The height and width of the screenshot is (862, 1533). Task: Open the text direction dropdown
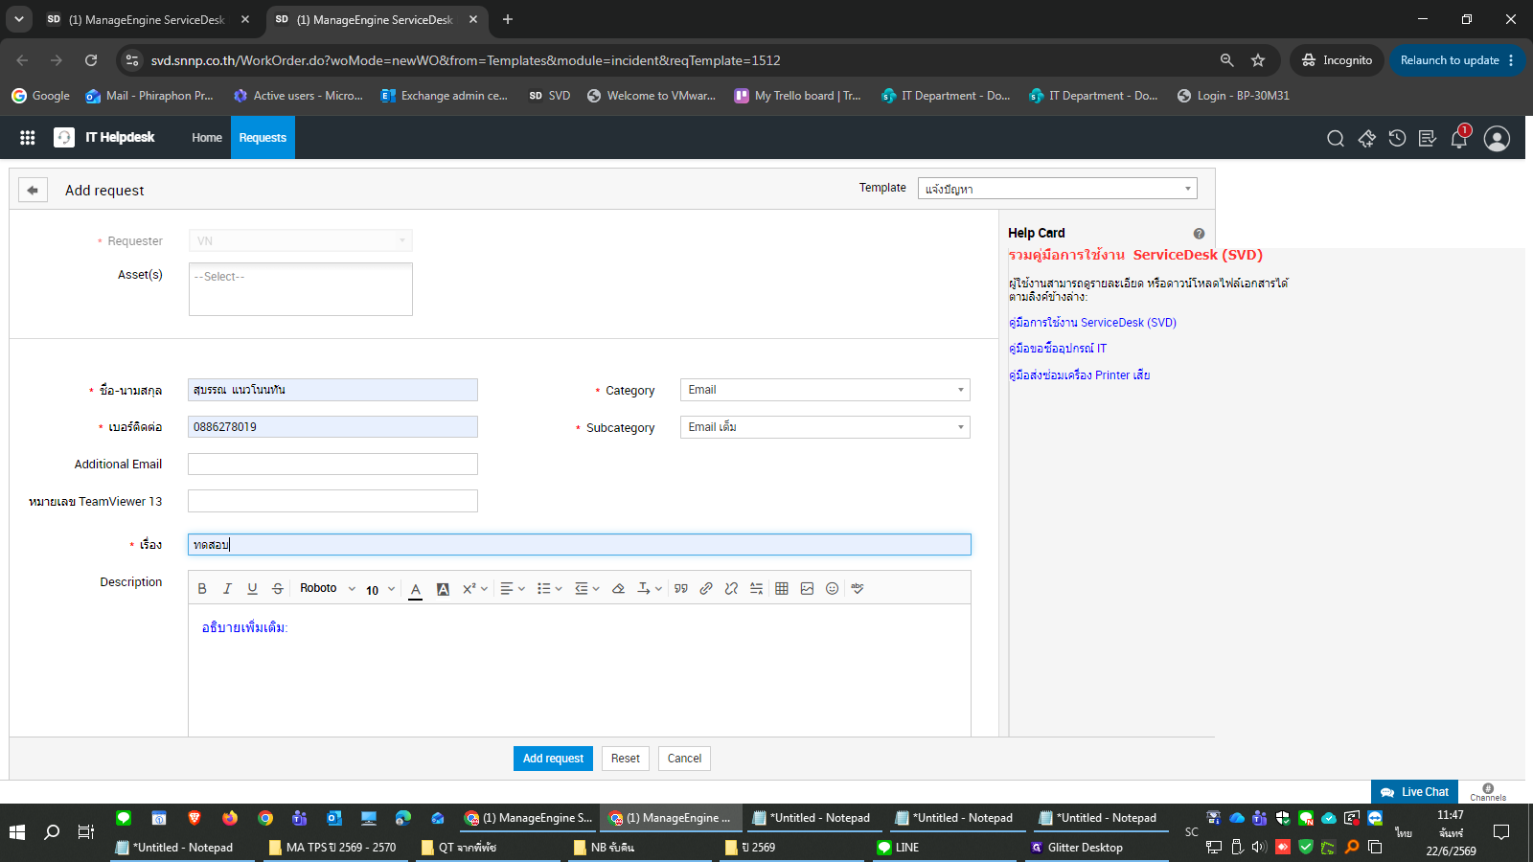coord(650,589)
